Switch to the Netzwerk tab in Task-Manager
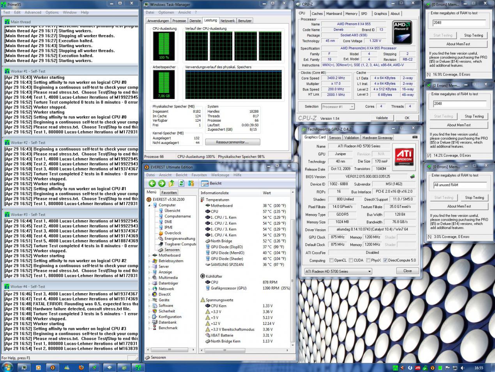This screenshot has height=372, width=495. 228,21
